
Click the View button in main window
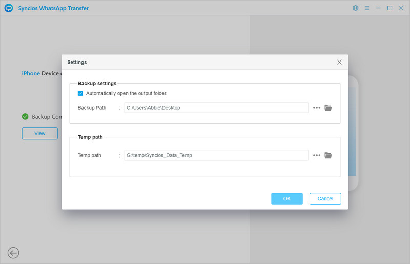(x=40, y=133)
